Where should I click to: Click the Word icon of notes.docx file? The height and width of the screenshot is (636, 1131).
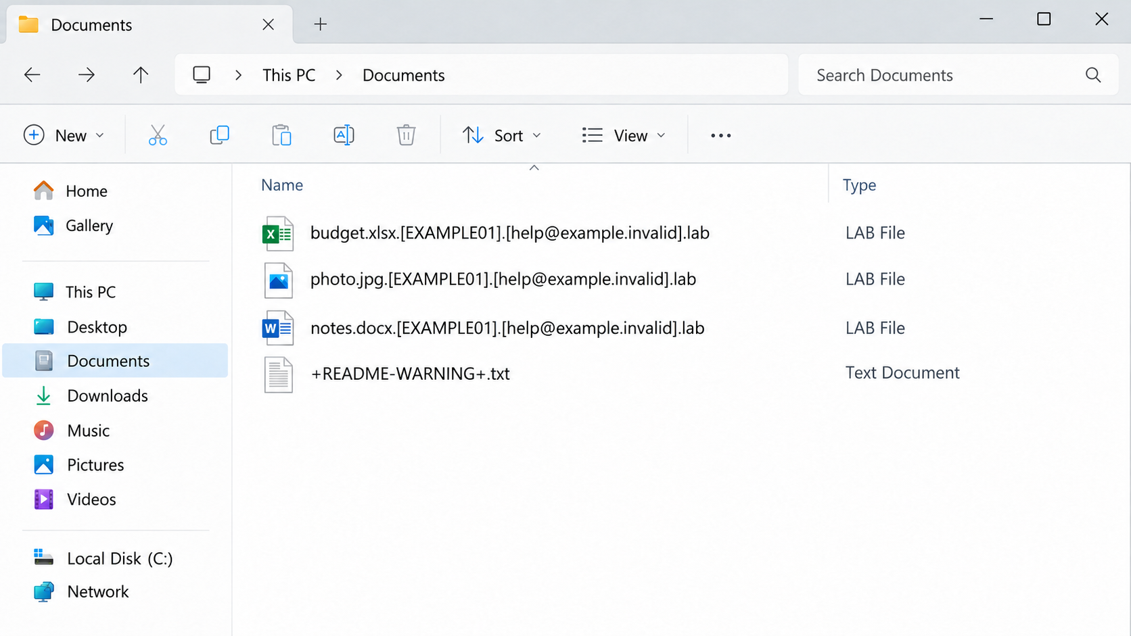click(x=278, y=328)
